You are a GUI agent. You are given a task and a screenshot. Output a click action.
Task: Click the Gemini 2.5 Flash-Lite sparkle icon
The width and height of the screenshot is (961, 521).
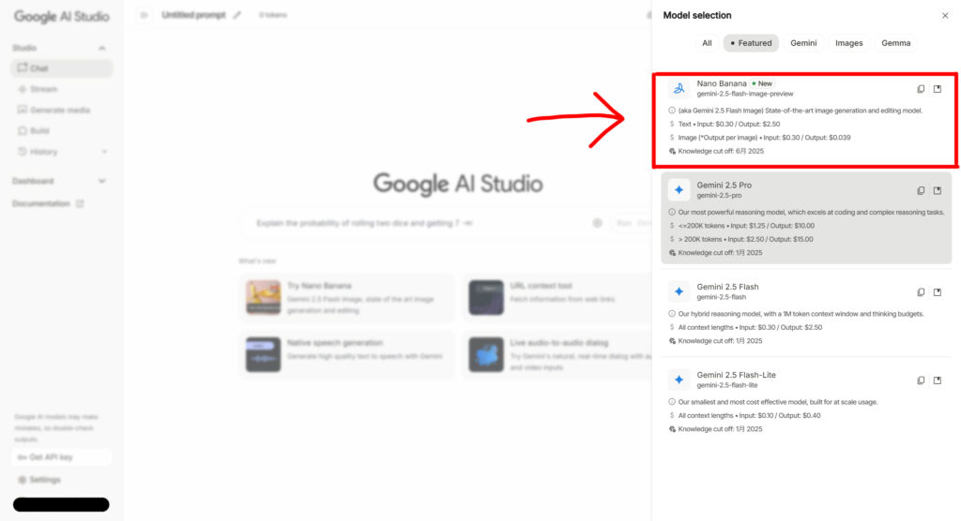[679, 380]
